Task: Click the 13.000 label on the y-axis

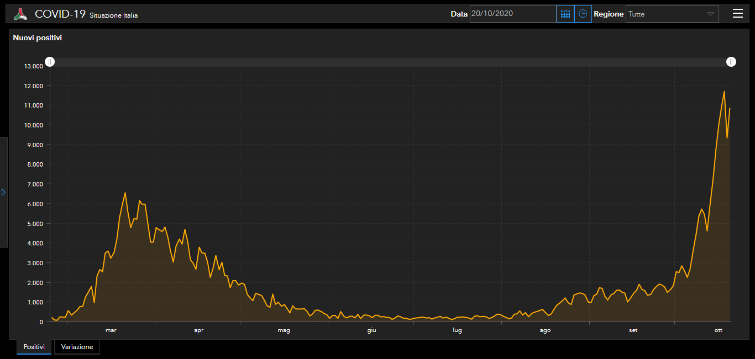Action: [x=33, y=67]
